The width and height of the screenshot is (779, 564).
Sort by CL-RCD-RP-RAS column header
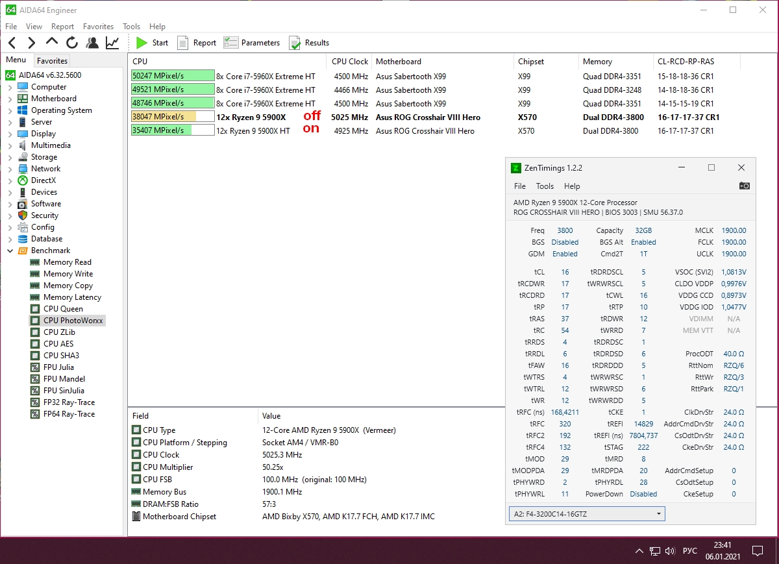tap(697, 62)
